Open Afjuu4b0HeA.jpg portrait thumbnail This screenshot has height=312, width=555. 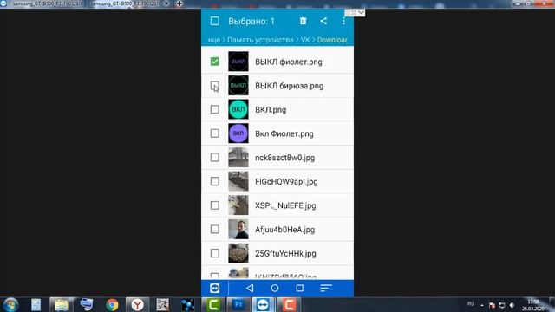(x=238, y=229)
